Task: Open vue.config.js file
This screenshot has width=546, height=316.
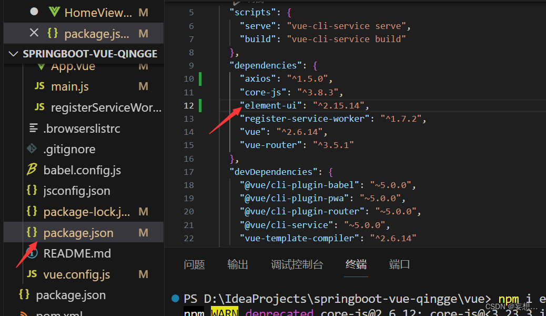Action: click(x=77, y=275)
